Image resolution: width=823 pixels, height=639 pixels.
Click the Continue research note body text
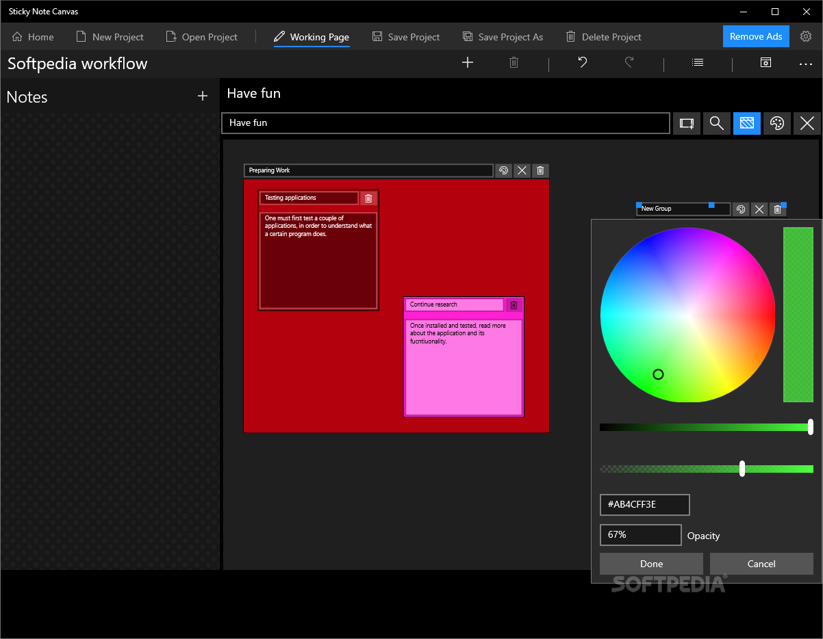[464, 367]
